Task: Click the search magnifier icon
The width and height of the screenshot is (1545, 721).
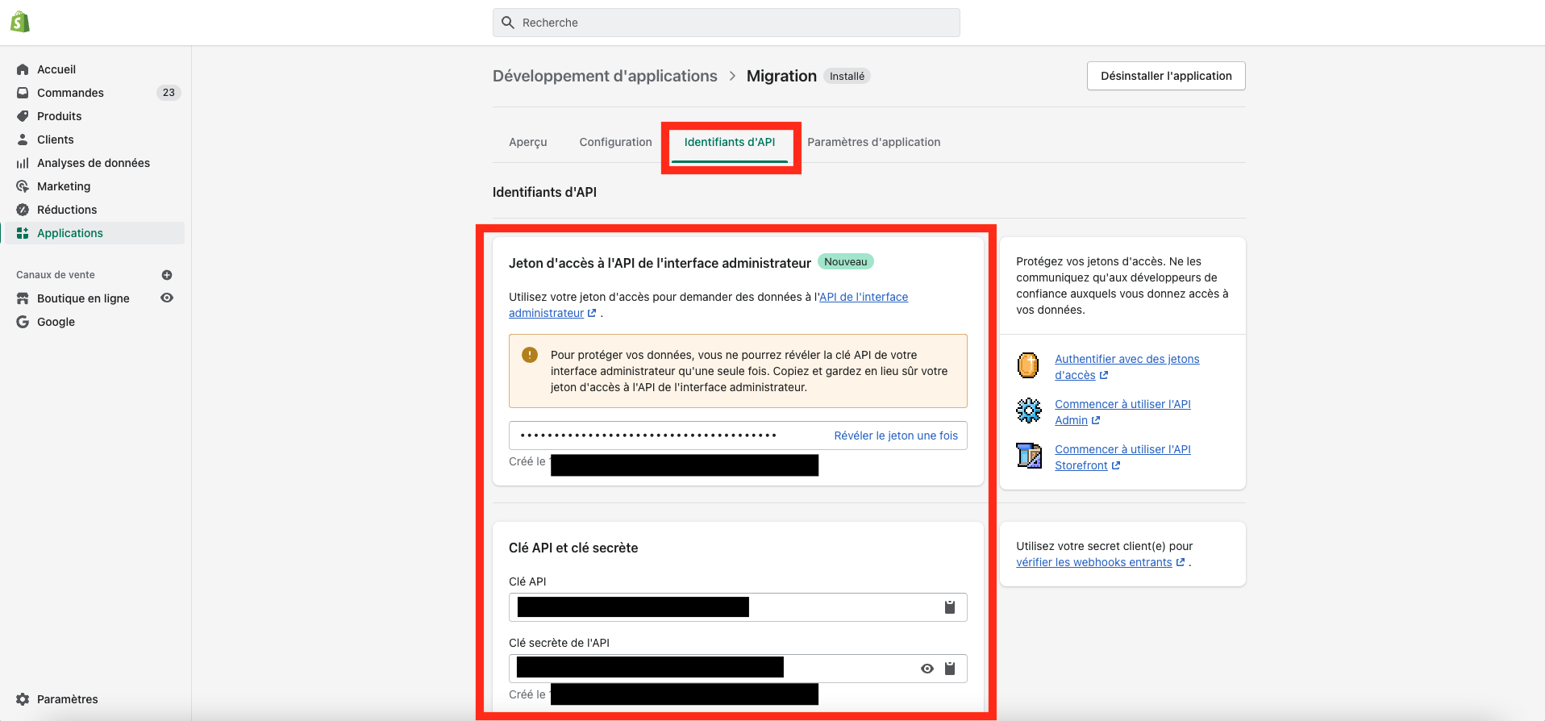Action: coord(508,23)
